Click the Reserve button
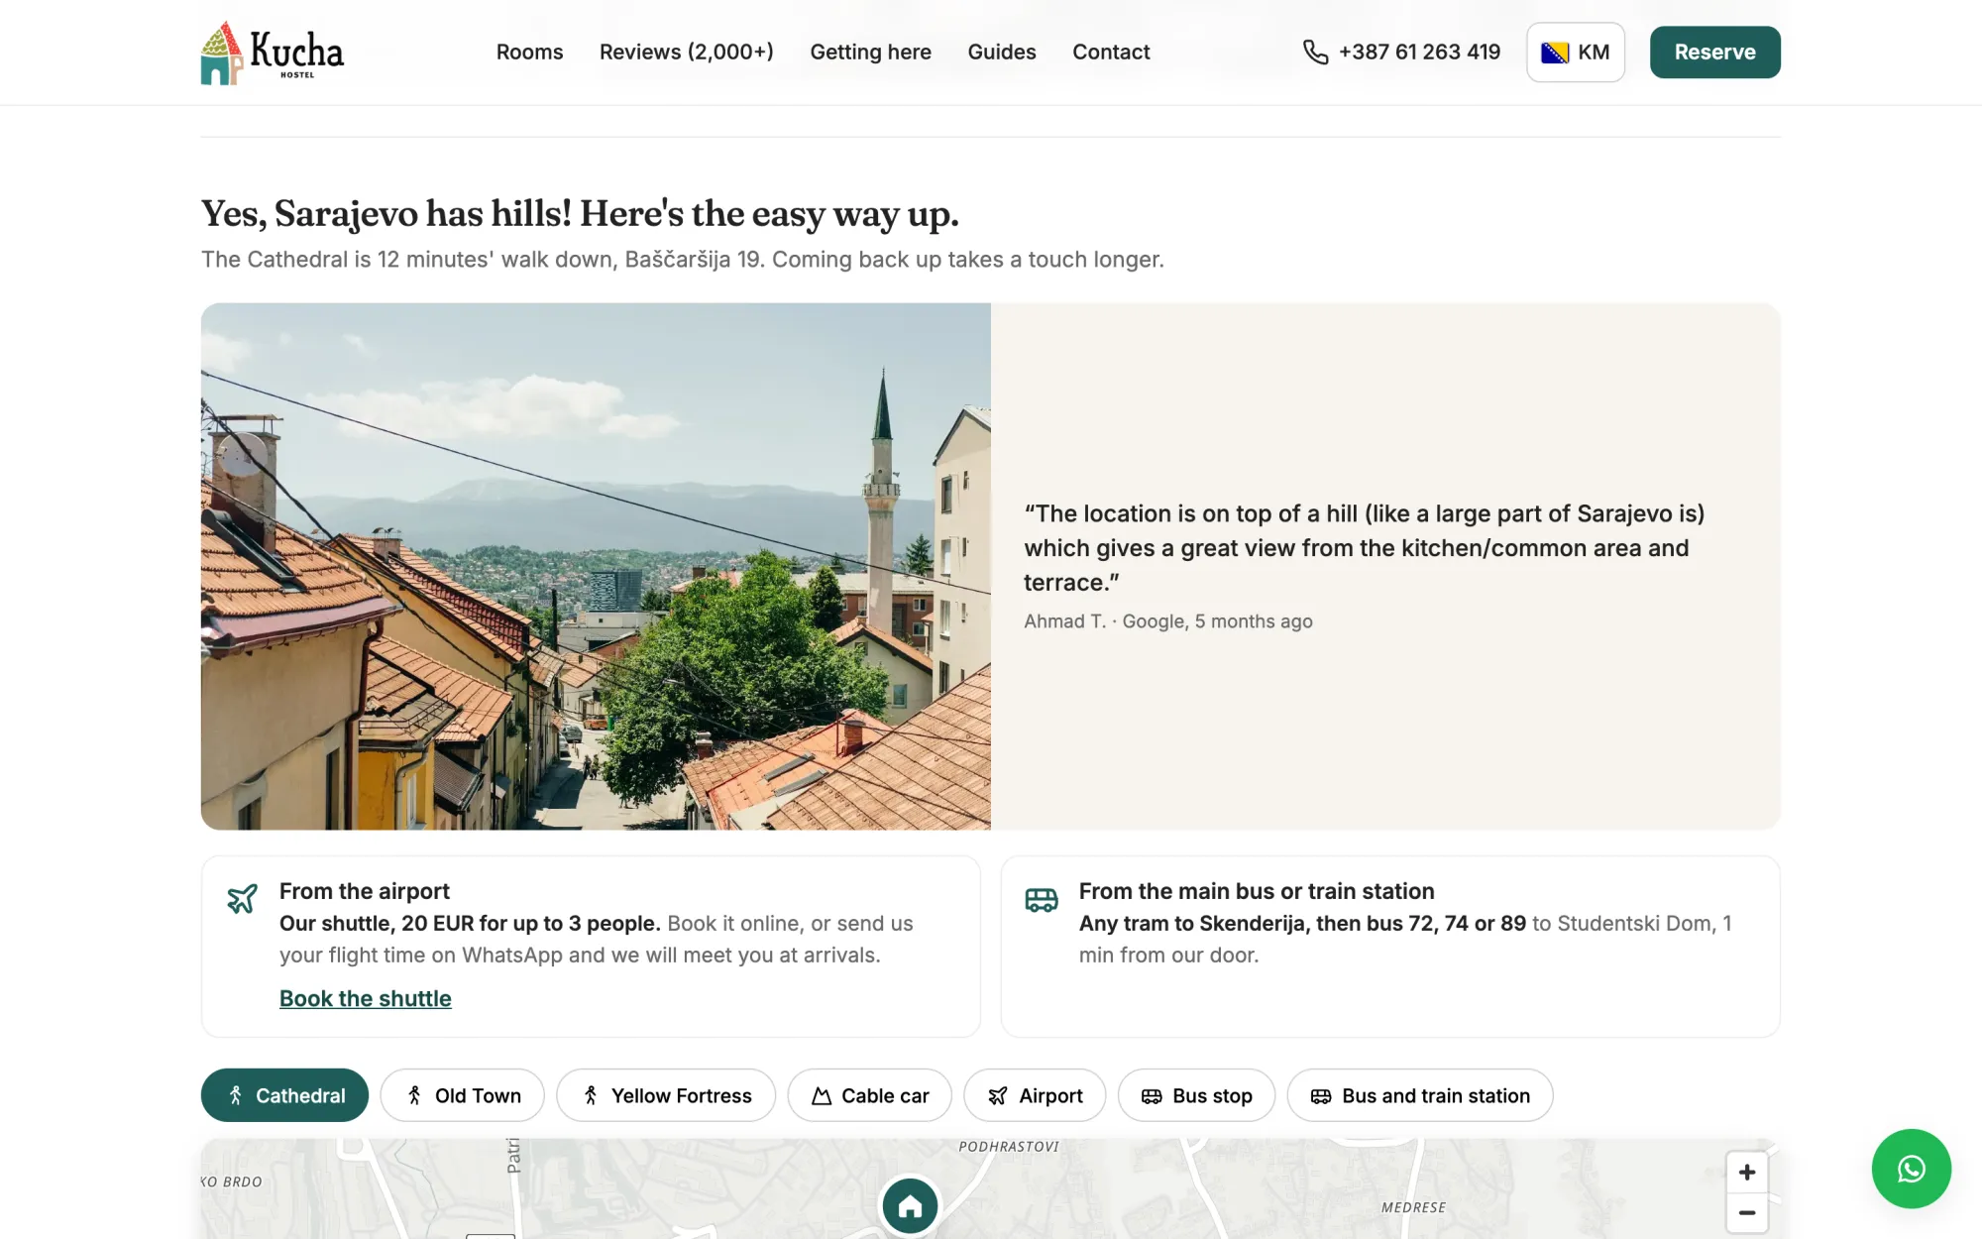The height and width of the screenshot is (1239, 1982). click(x=1714, y=53)
